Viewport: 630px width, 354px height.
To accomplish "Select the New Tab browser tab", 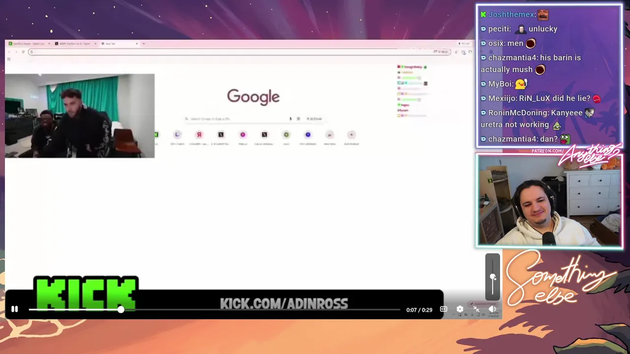I will tap(119, 44).
